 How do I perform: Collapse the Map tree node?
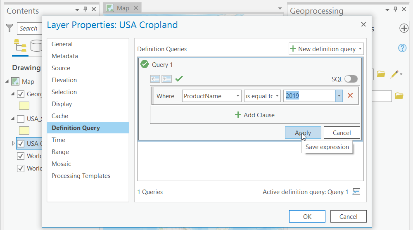click(x=7, y=81)
